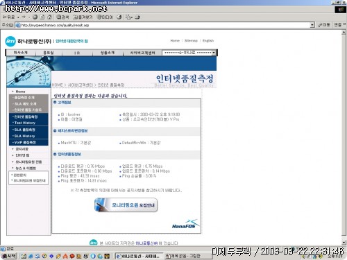
Task: Click the HanaFOS logo
Action: [185, 224]
